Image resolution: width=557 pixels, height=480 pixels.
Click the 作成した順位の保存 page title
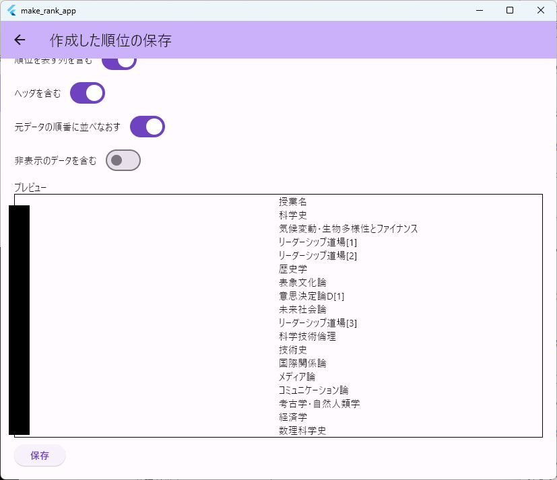pyautogui.click(x=110, y=41)
